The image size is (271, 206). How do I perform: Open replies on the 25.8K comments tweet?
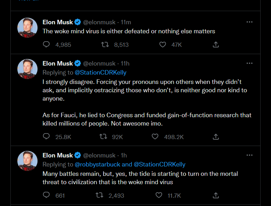point(46,137)
